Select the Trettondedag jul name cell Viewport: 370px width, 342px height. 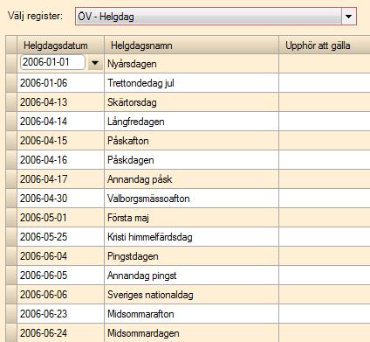pos(191,83)
